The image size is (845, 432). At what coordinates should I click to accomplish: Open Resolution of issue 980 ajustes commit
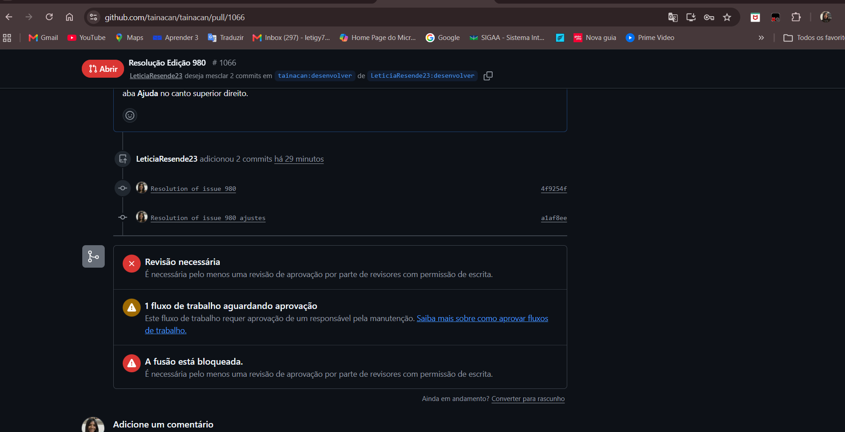208,218
